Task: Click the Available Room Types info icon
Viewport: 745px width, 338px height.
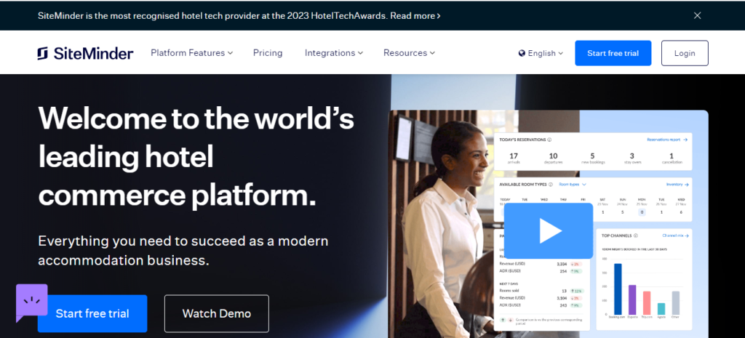Action: [551, 184]
